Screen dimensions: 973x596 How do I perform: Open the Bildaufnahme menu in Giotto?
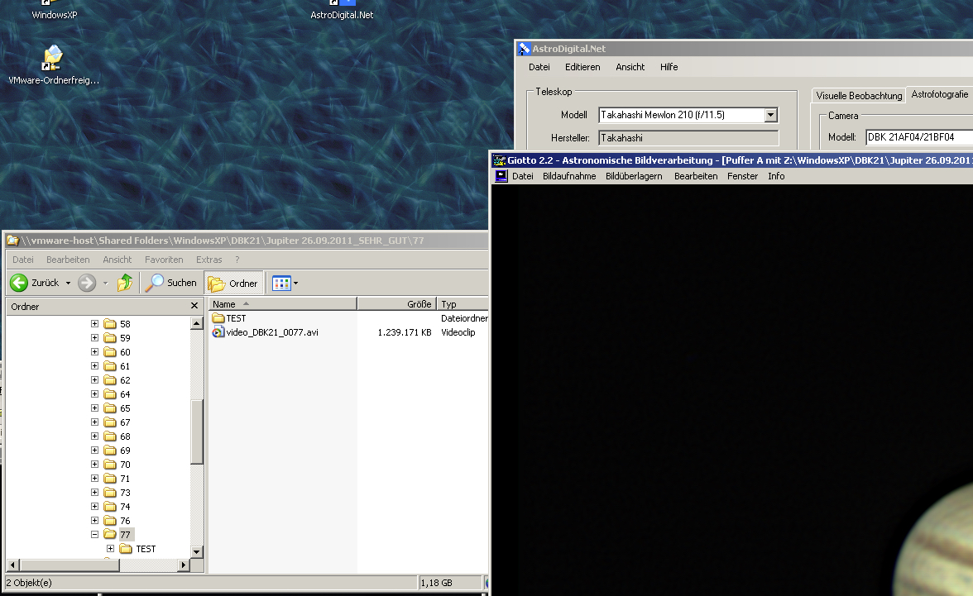[x=569, y=176]
